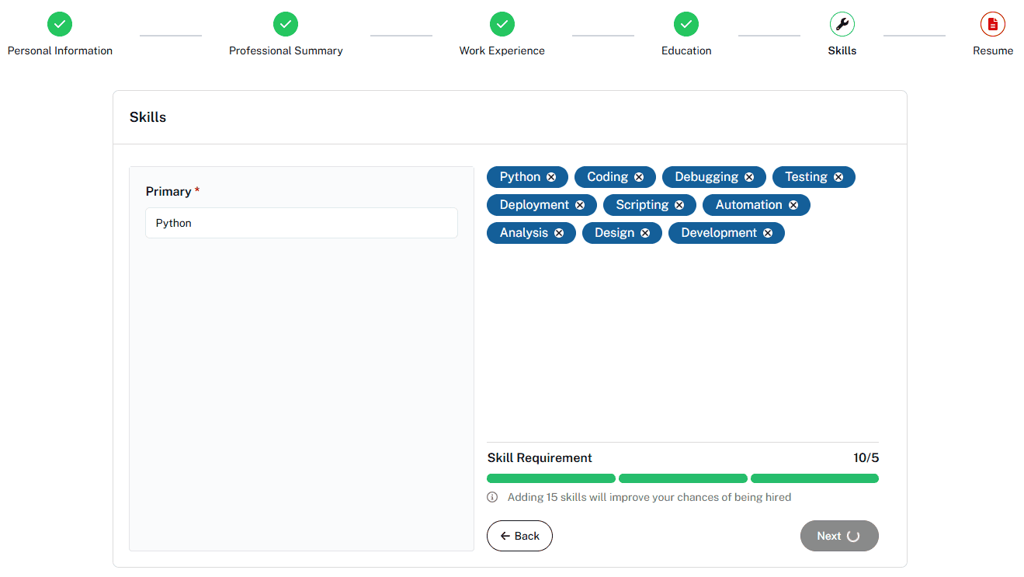
Task: Click the Back button
Action: [x=519, y=536]
